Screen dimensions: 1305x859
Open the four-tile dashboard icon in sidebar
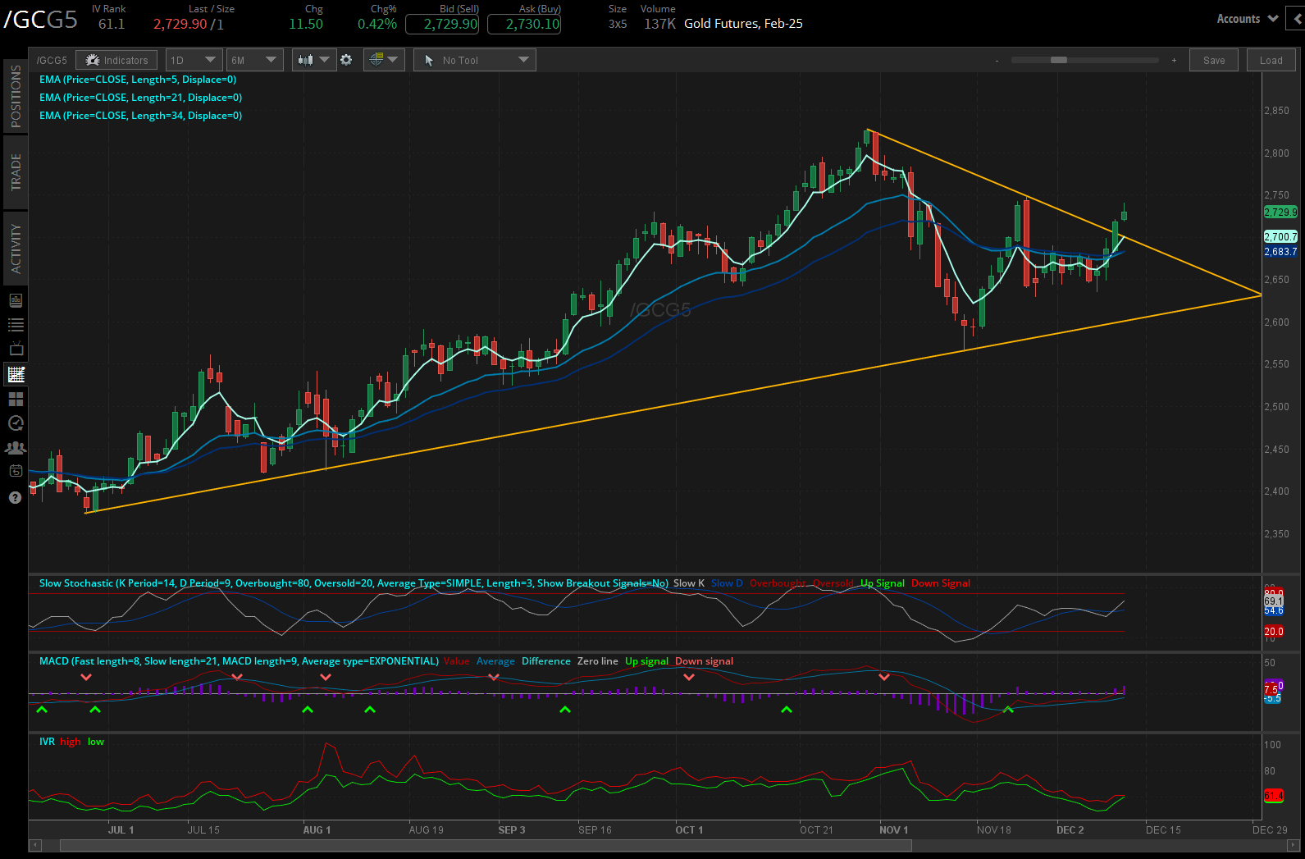click(16, 399)
